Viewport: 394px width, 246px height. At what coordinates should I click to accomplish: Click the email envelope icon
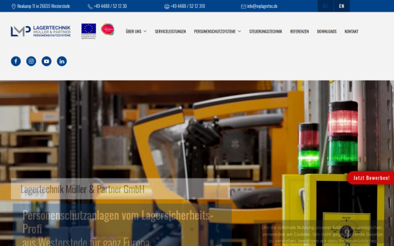coord(243,7)
